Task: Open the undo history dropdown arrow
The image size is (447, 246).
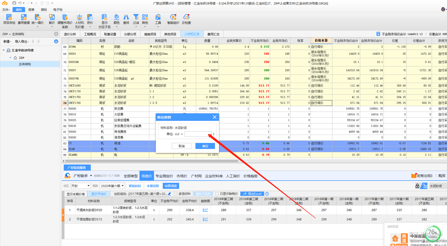Action: (x=24, y=3)
